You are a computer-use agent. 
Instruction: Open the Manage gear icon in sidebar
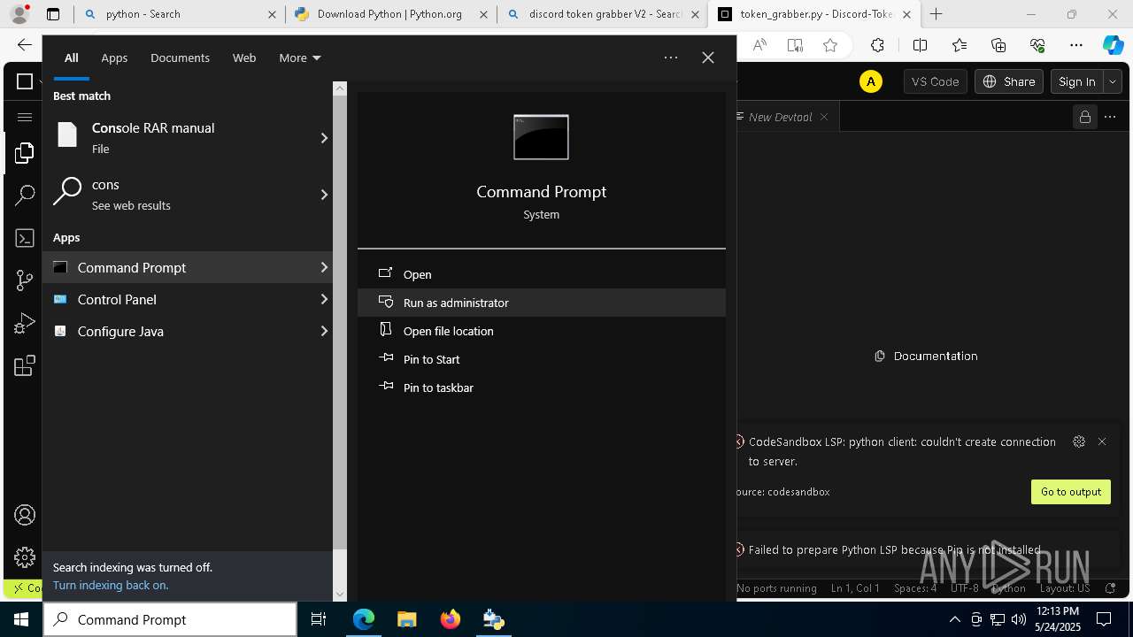tap(24, 557)
